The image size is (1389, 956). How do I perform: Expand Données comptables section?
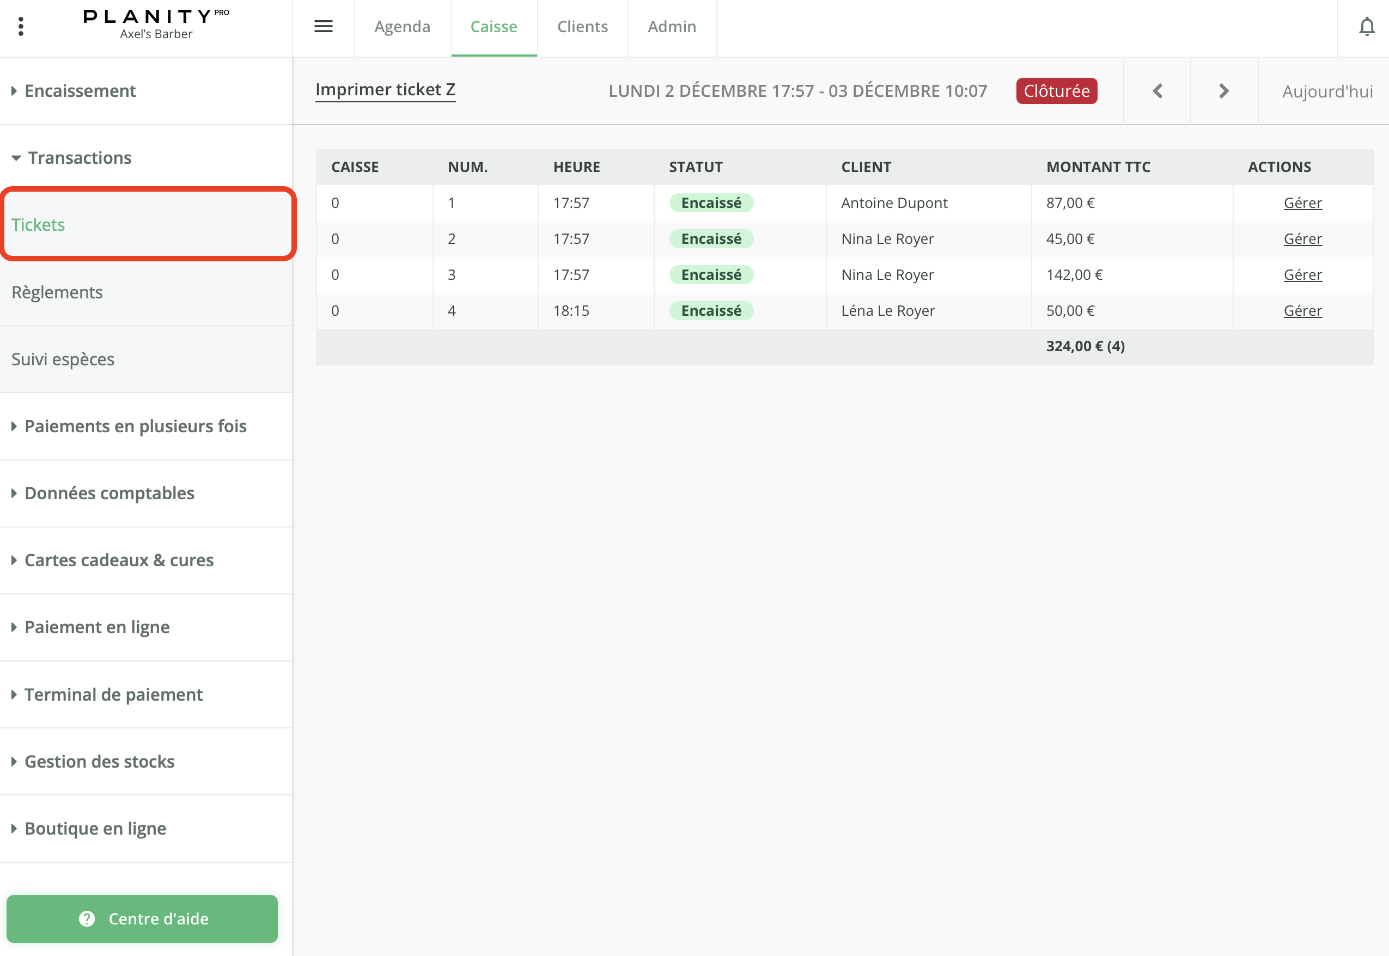(109, 494)
